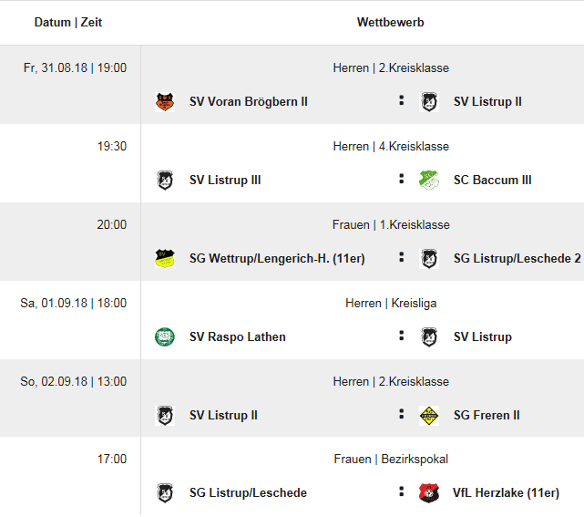Open SC Baccum III team link
Screen dimensions: 584x517
[492, 180]
